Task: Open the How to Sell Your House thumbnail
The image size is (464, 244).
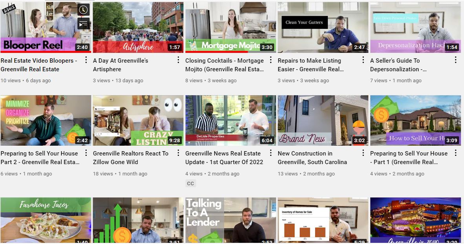Action: pyautogui.click(x=415, y=120)
